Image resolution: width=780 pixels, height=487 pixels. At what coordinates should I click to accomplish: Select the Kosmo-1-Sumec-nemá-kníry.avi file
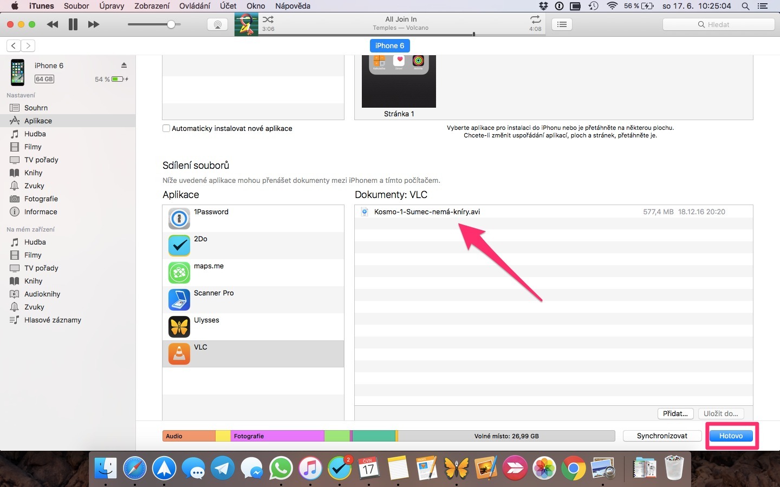(x=427, y=212)
